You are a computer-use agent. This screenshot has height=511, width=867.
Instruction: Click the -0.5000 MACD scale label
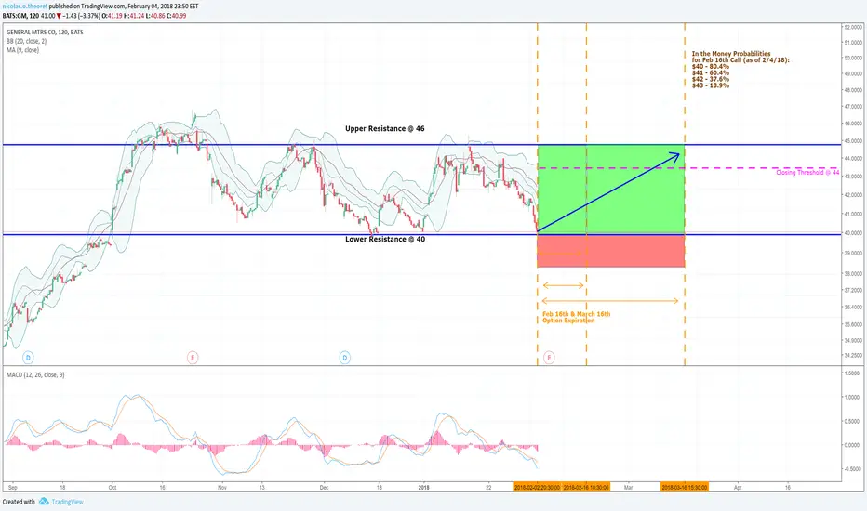852,468
